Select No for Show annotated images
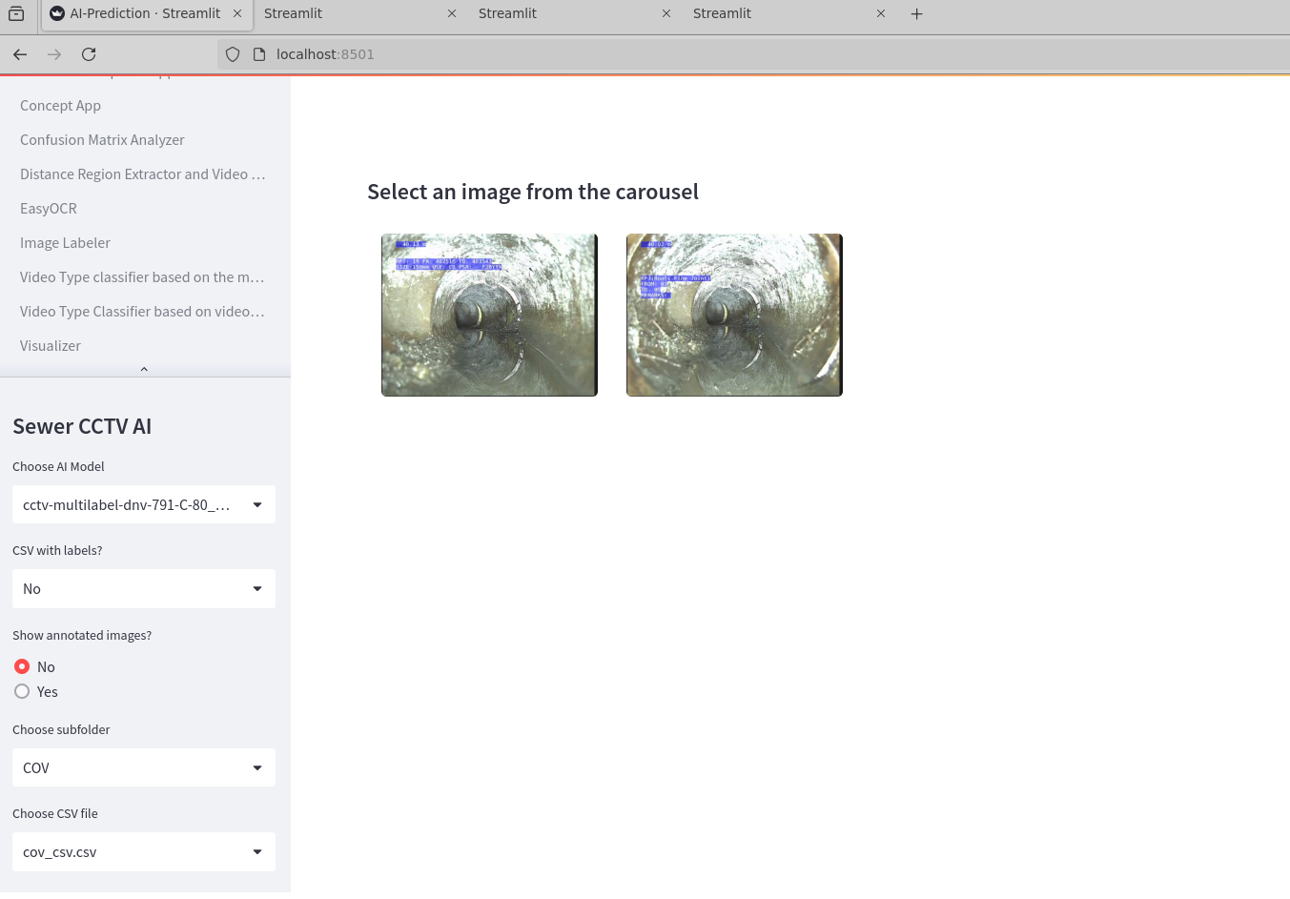This screenshot has width=1290, height=899. [22, 666]
